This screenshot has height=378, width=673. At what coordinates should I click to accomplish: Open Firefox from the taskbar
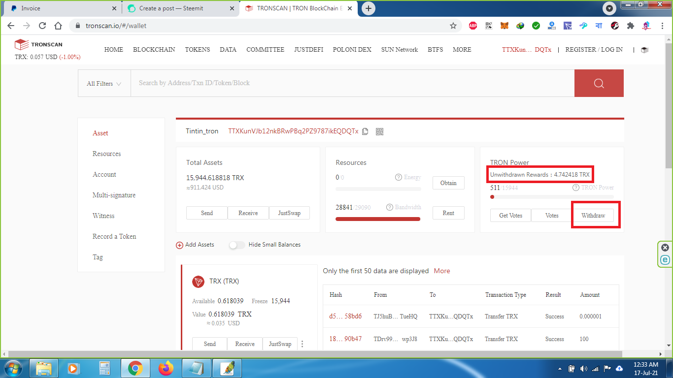click(167, 368)
